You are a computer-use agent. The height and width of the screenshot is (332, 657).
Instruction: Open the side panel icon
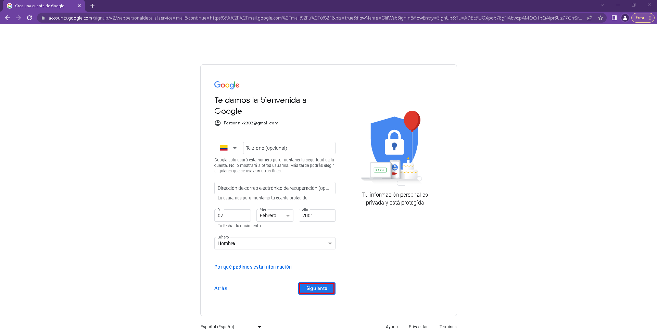pos(614,18)
